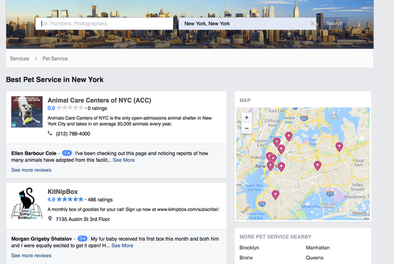394x264 pixels.
Task: Open Animal Care Centers of NYC title
Action: 99,100
